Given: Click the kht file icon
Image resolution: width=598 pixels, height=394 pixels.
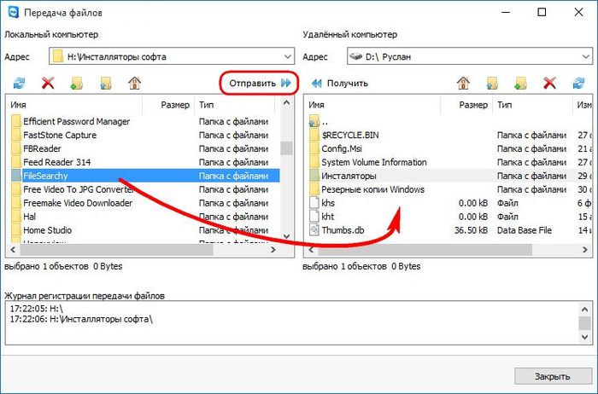Looking at the screenshot, I should click(314, 217).
